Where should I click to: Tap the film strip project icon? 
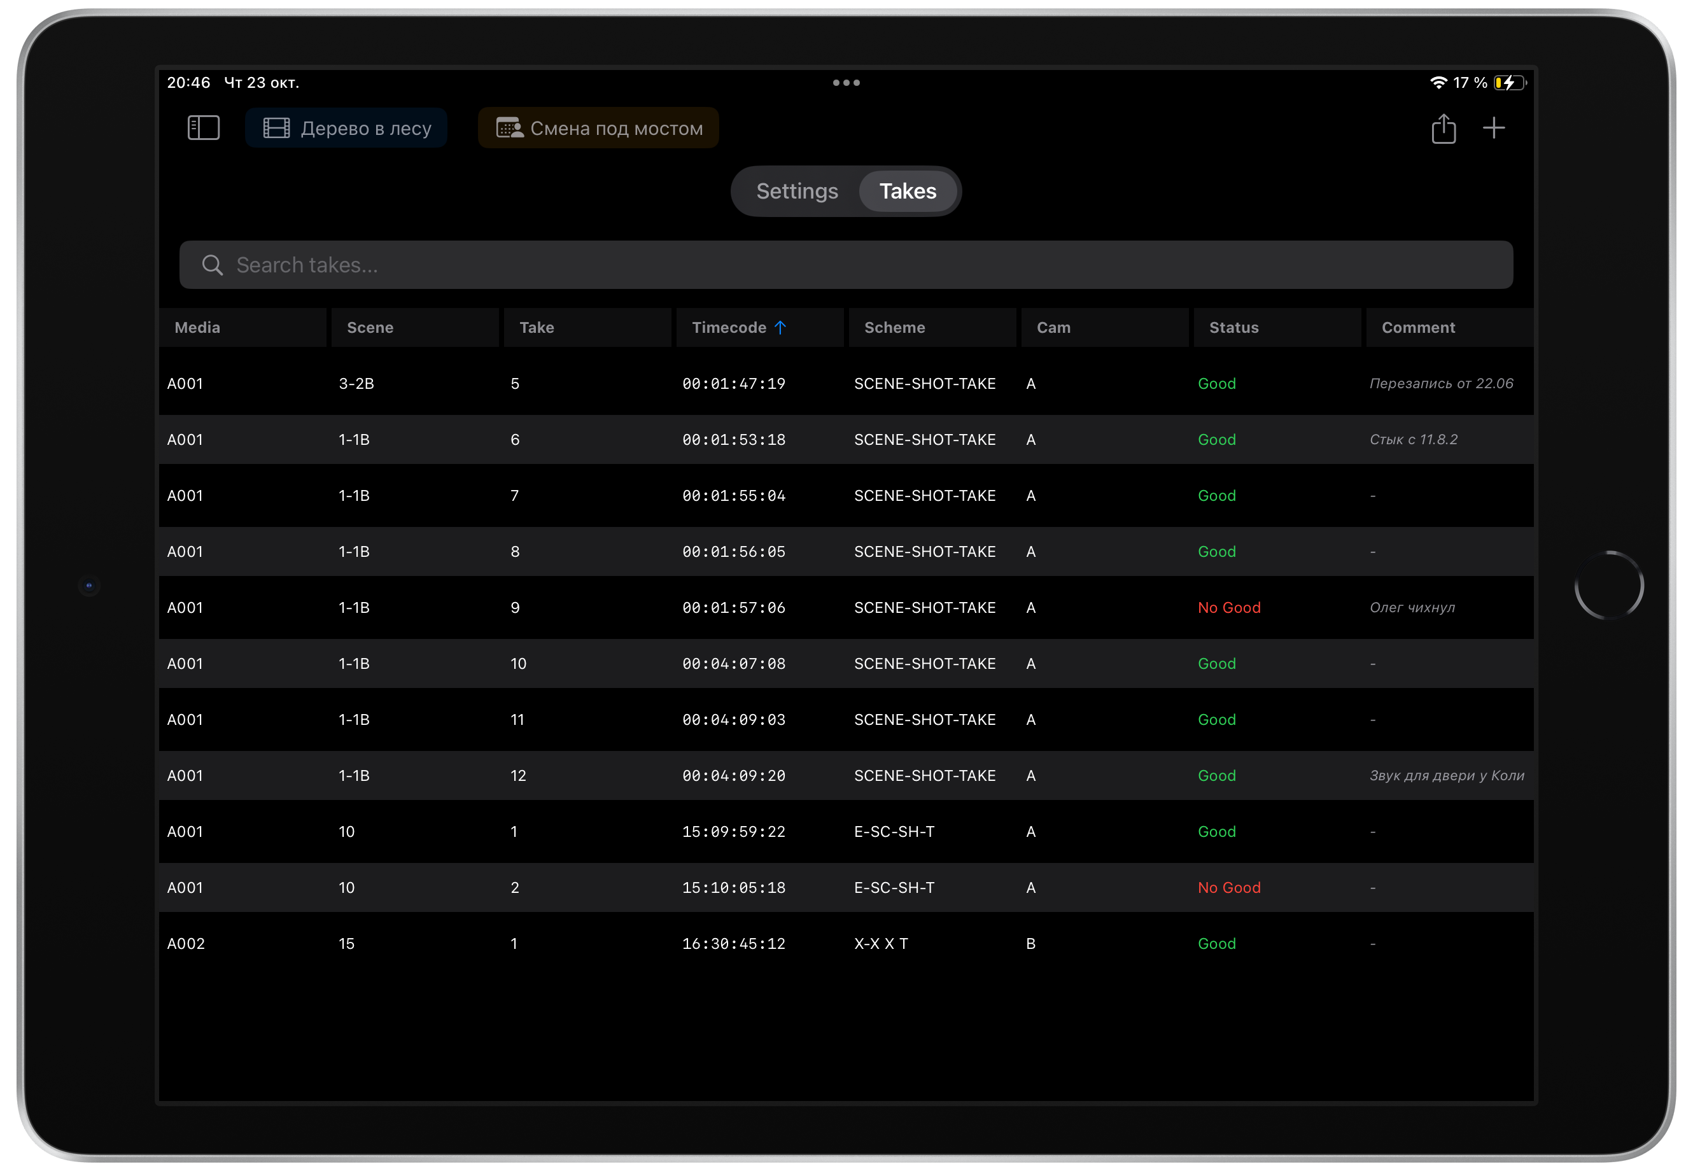pos(277,129)
